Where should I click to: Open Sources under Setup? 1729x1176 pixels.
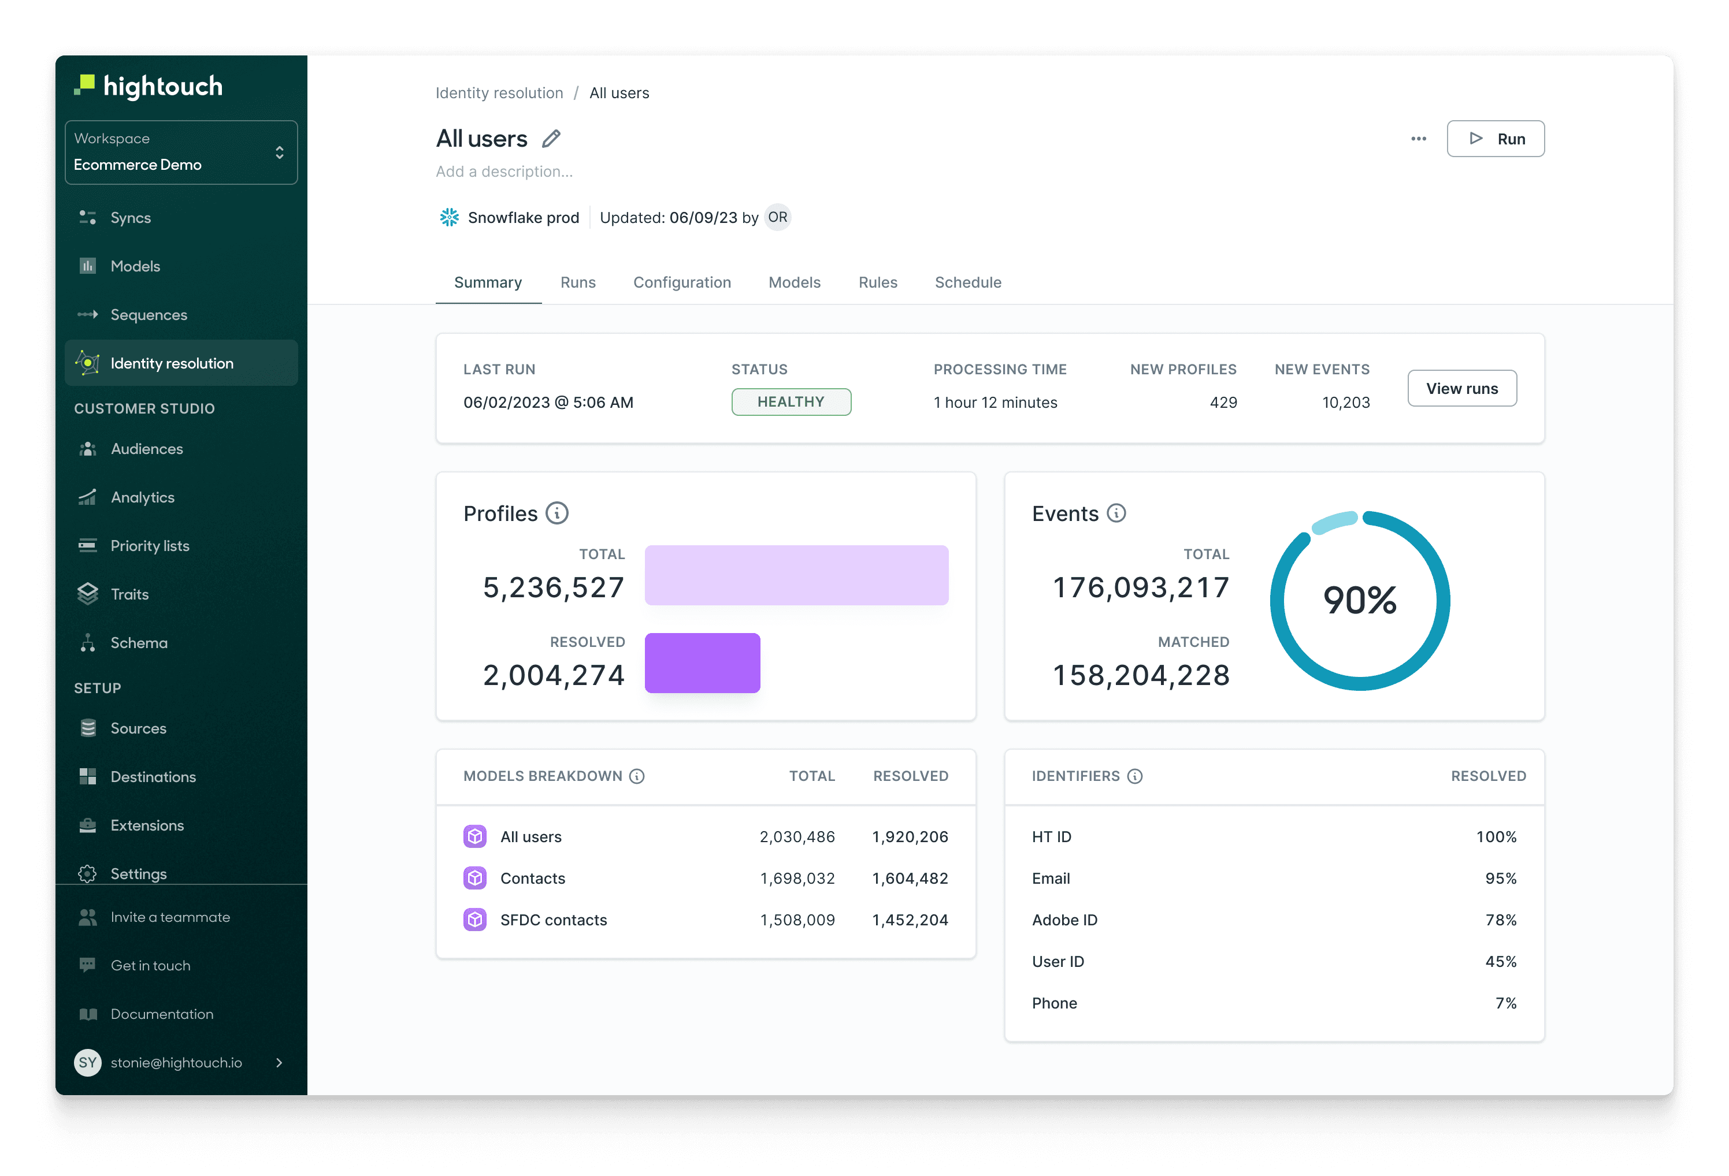(x=138, y=728)
